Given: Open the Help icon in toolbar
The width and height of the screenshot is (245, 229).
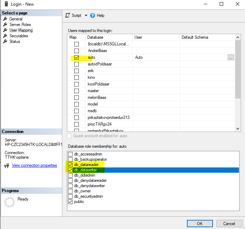Looking at the screenshot, I should (x=93, y=15).
